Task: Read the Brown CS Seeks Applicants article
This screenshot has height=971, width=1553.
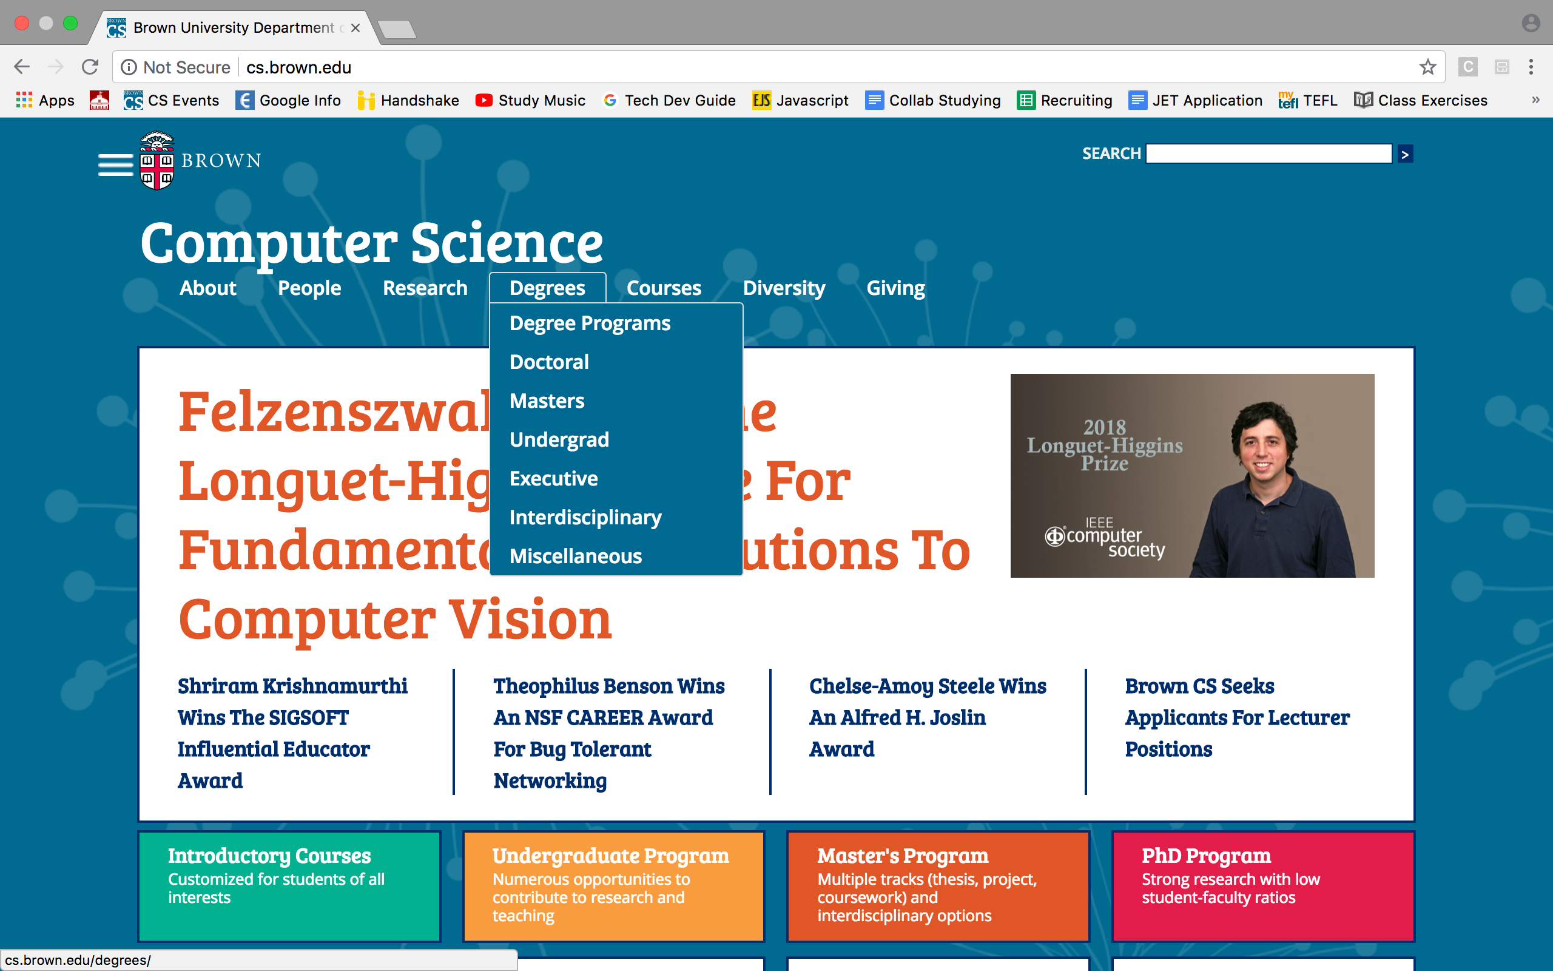Action: 1236,717
